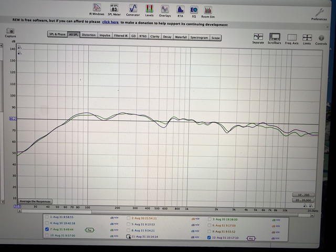336x252 pixels.
Task: Open the Levels meter tool
Action: tap(149, 10)
